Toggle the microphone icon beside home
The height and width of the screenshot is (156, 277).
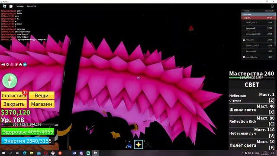16,65
